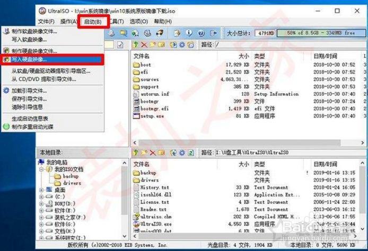The image size is (368, 251).
Task: Expand the (C:) drive node
Action: pyautogui.click(x=41, y=196)
